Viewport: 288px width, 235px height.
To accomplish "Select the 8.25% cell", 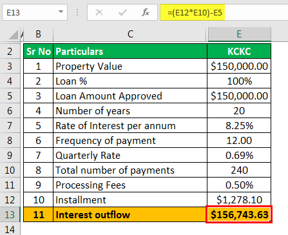I will point(239,125).
